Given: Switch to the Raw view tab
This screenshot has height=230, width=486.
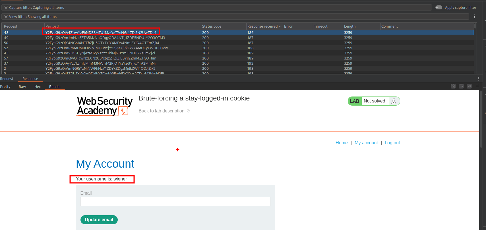Looking at the screenshot, I should pos(22,87).
